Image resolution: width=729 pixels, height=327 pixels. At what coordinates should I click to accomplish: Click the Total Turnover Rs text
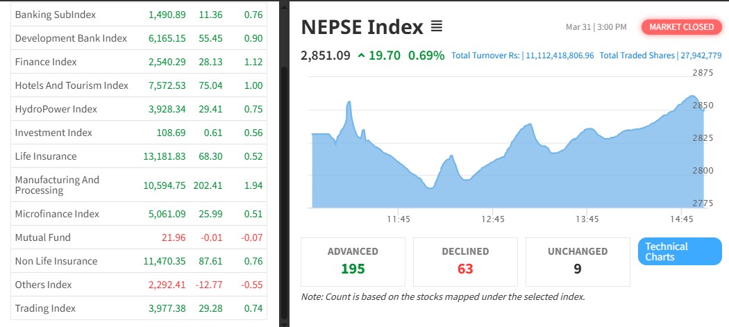[522, 55]
